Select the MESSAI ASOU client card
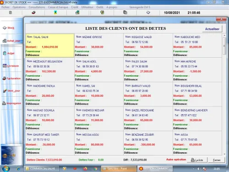The height and width of the screenshot is (172, 229). click(99, 143)
